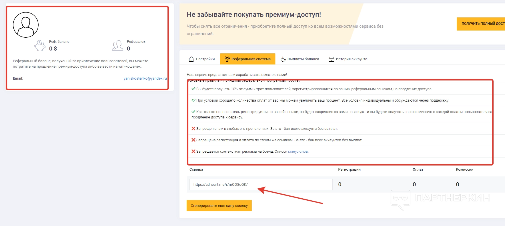Click the red cross before 'Запрещается контекстная реклама'
Screen dimensions: 505x226
[x=193, y=151]
